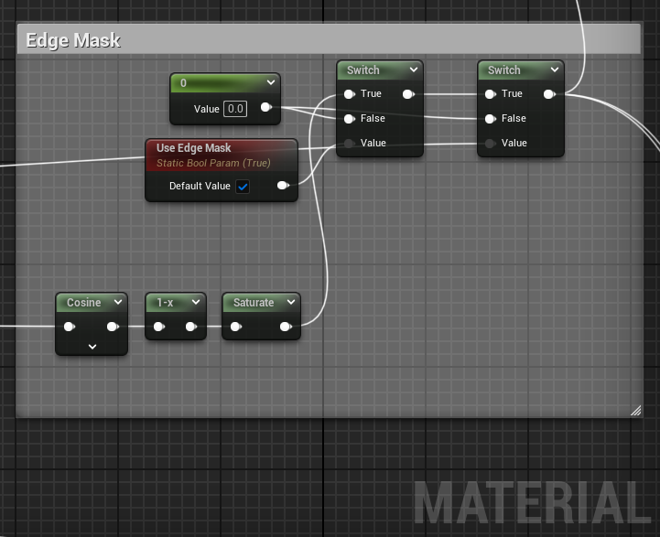The width and height of the screenshot is (660, 537).
Task: Click first Switch True input pin
Action: (350, 94)
